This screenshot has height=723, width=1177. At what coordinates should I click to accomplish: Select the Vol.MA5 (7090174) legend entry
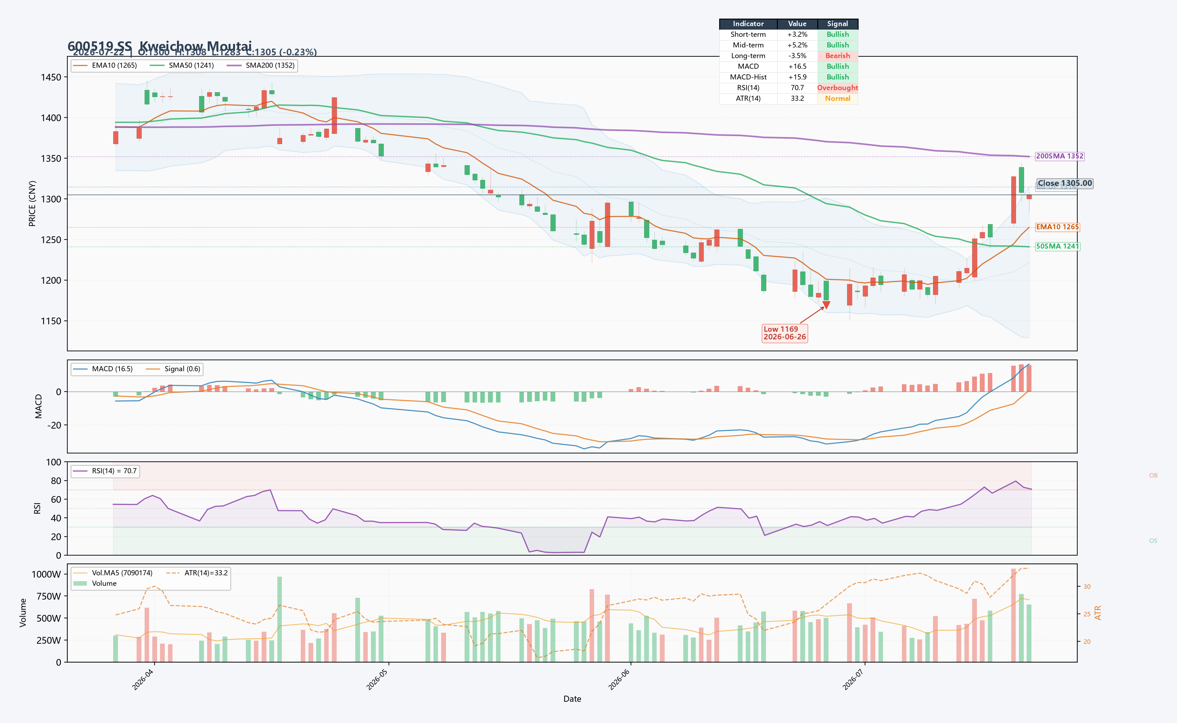click(x=113, y=573)
